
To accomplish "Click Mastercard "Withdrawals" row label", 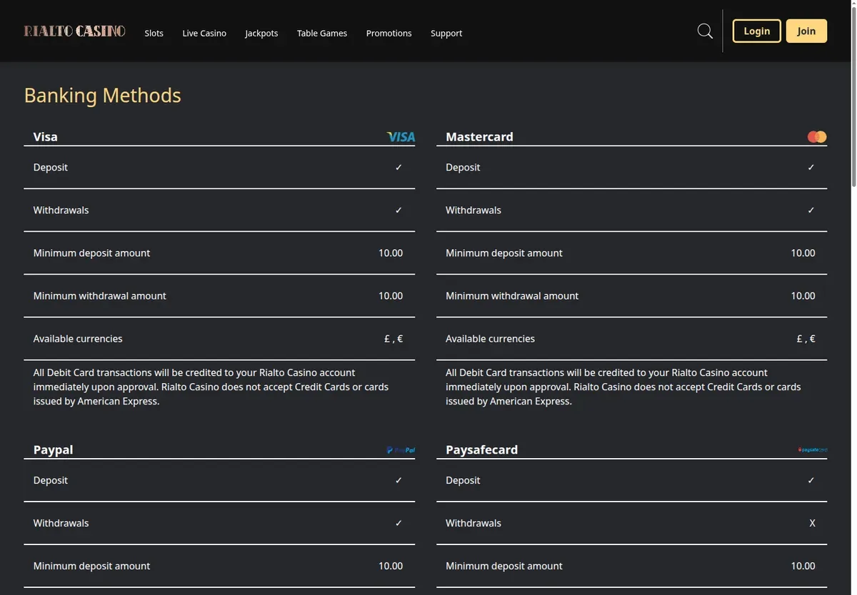I will pos(473,210).
